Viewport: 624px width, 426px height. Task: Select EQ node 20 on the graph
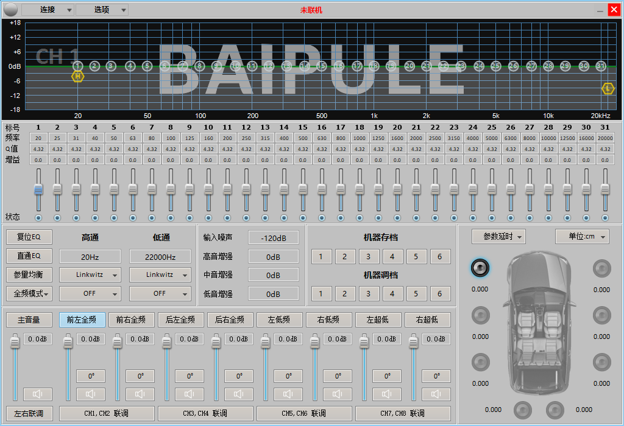pyautogui.click(x=409, y=66)
